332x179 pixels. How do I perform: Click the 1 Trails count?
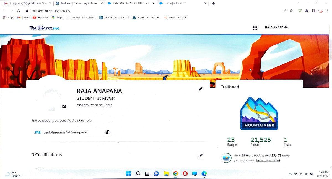tap(287, 142)
